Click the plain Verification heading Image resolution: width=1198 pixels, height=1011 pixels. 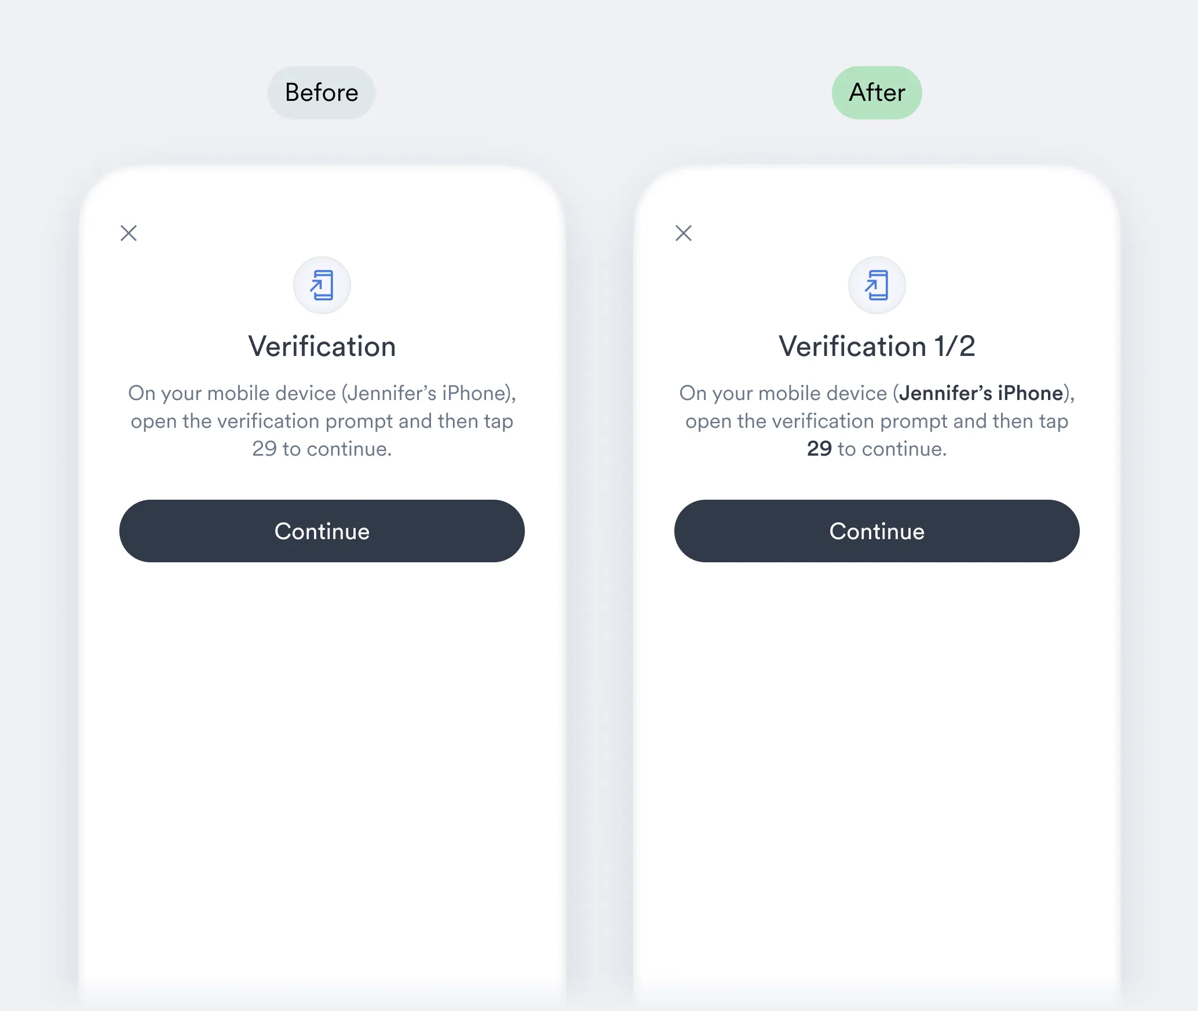[322, 347]
